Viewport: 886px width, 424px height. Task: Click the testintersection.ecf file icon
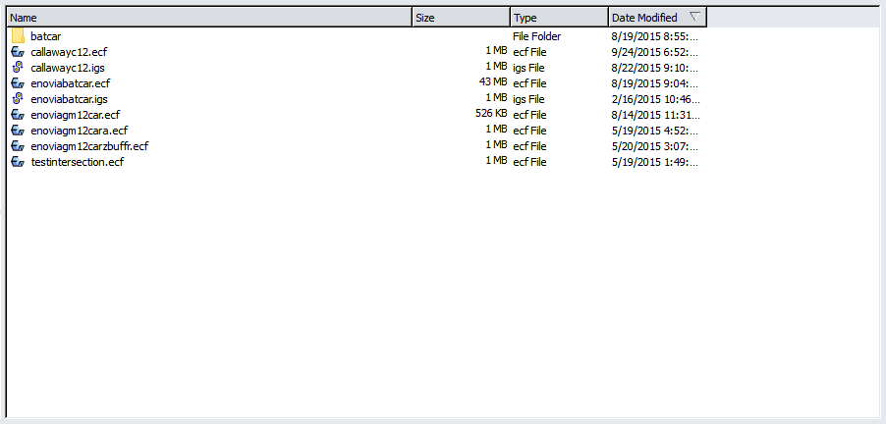point(18,162)
